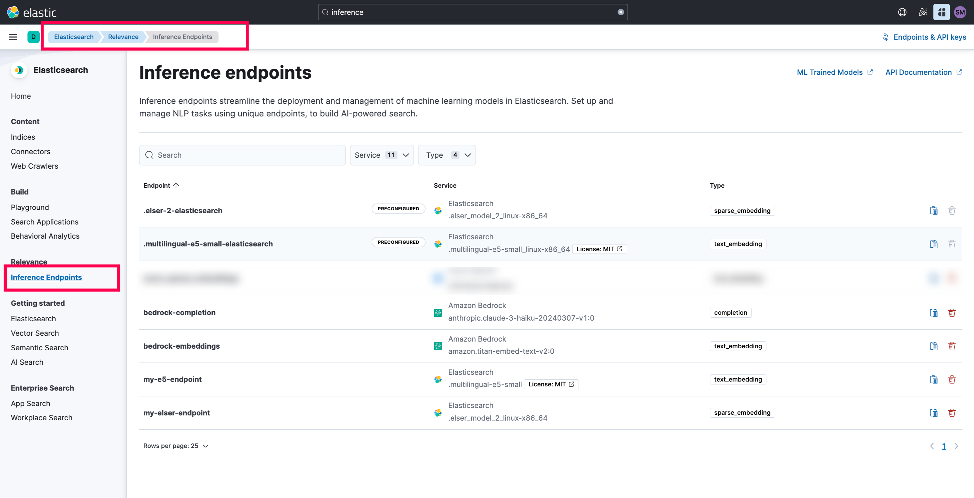Screen dimensions: 974x498
Task: Open Indices in sidebar navigation
Action: 23,137
